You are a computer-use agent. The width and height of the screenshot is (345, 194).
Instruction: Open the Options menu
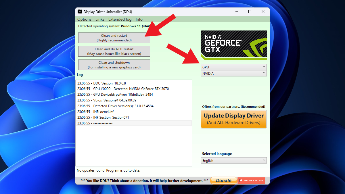tap(84, 19)
